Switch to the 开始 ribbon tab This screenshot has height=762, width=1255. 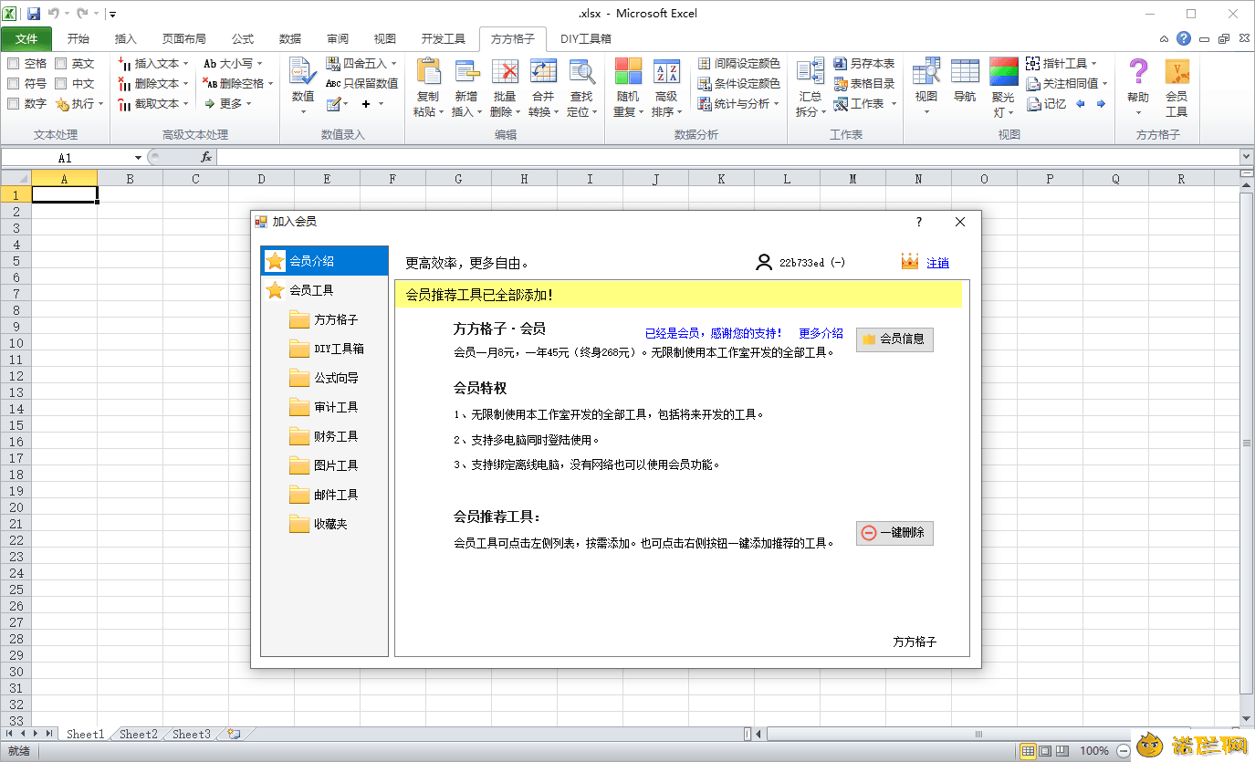click(x=78, y=39)
